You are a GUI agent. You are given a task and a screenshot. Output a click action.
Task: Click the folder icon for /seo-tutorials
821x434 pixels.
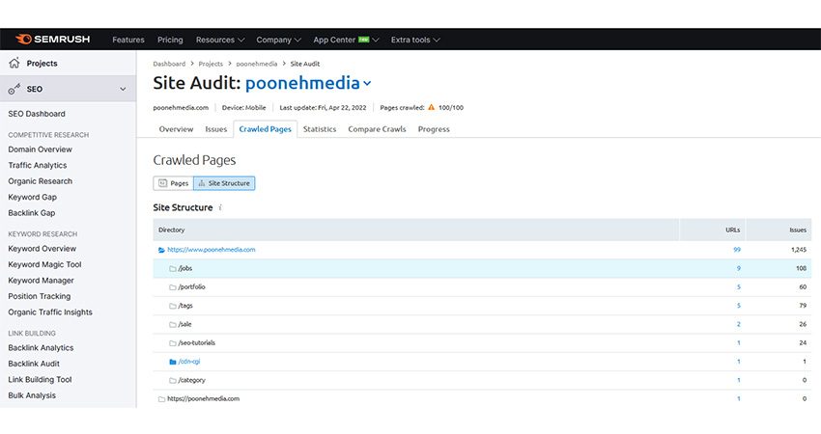(x=172, y=343)
